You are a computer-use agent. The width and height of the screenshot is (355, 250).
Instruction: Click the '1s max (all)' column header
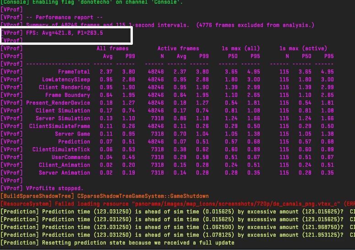240,48
